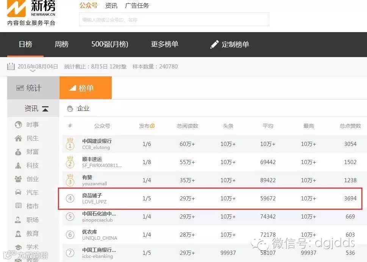Sort by 总阅读数 column header
The height and width of the screenshot is (262, 367).
pos(187,126)
